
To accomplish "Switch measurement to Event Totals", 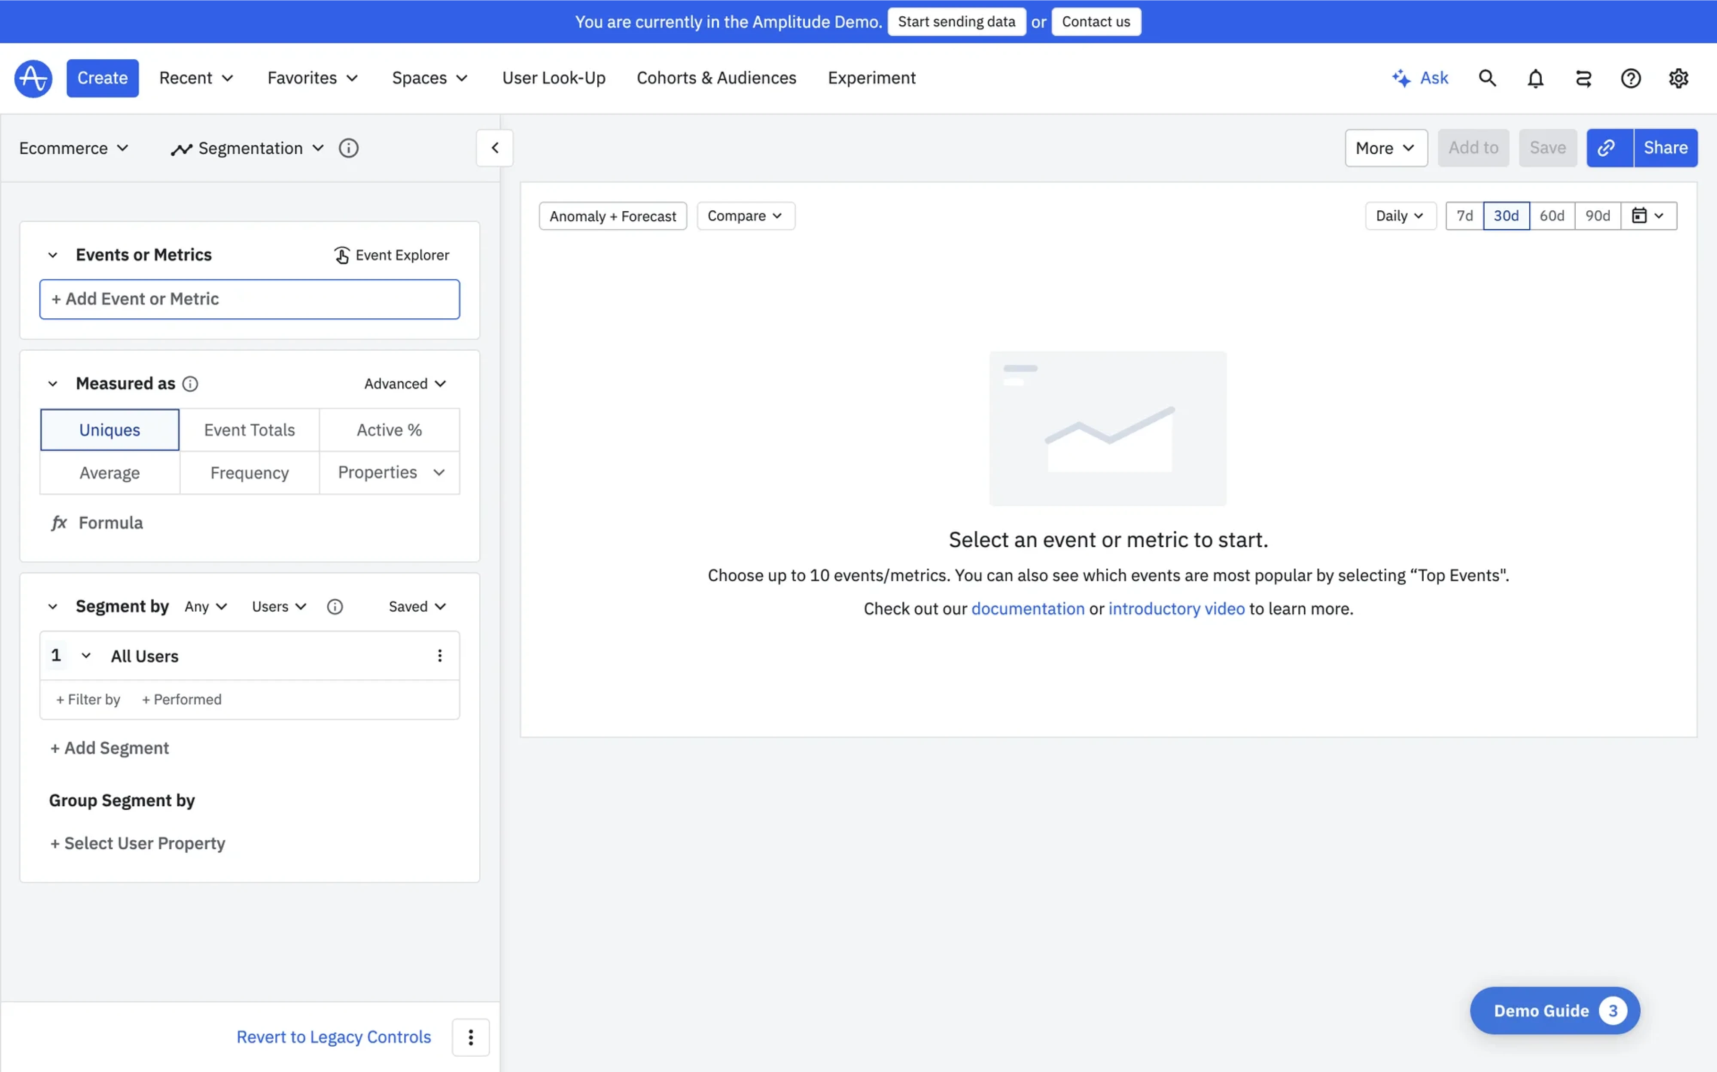I will [x=250, y=429].
